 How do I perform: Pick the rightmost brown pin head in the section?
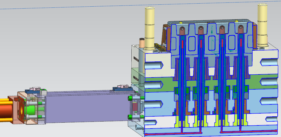pyautogui.click(x=241, y=29)
